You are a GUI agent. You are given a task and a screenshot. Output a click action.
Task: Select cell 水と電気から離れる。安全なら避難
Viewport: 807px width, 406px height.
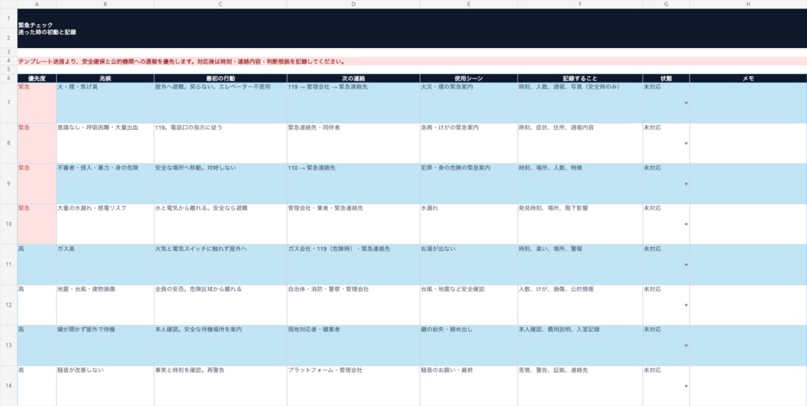(x=221, y=224)
